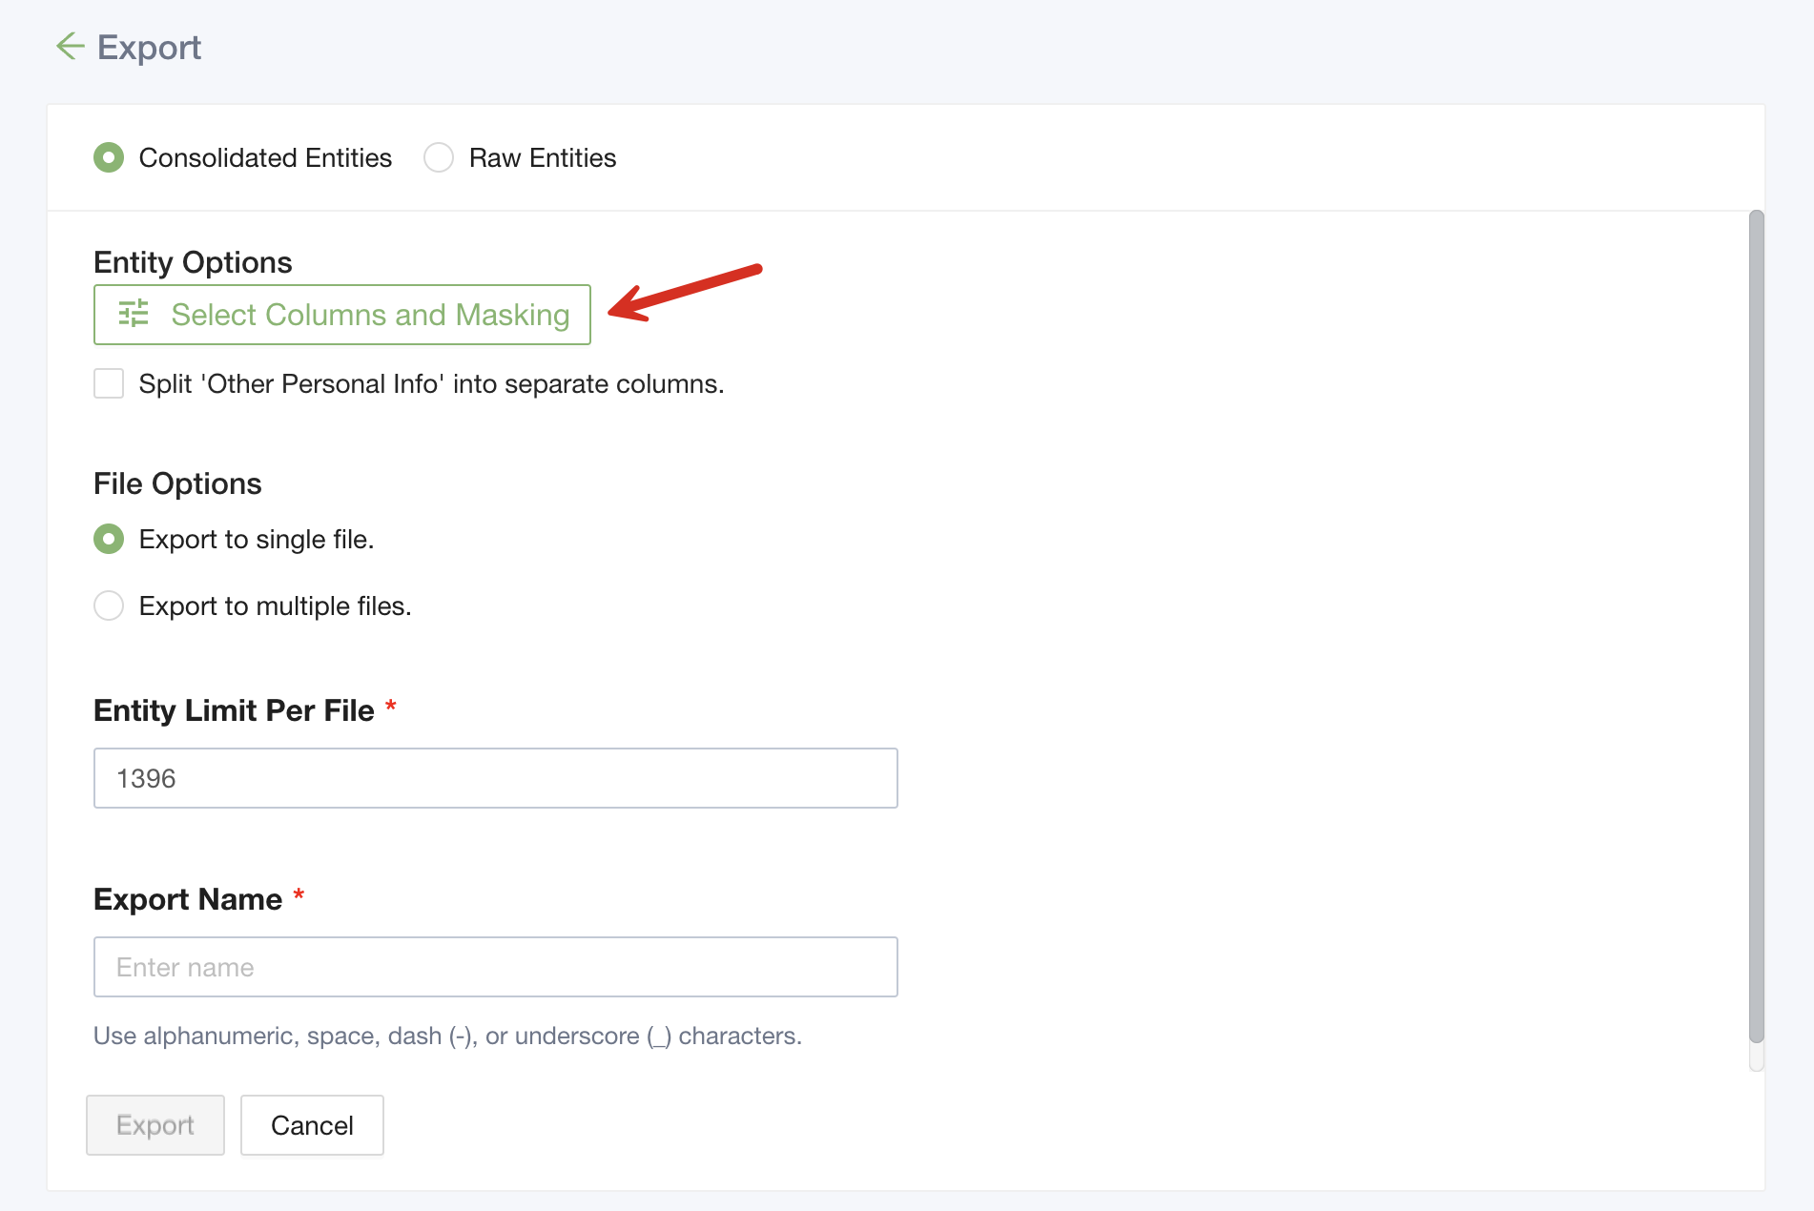Click the back arrow beside Export title
This screenshot has height=1211, width=1814.
71,46
